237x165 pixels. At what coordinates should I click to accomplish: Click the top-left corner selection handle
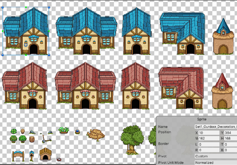pyautogui.click(x=3, y=7)
